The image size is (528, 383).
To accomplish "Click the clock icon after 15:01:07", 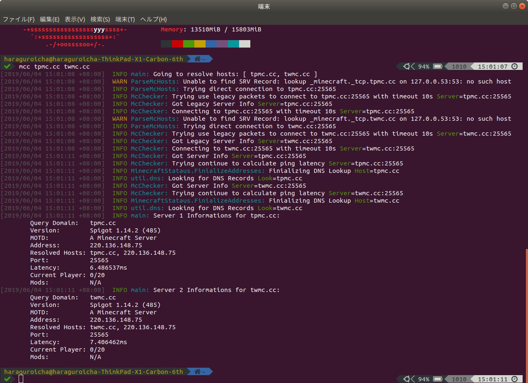I will (x=514, y=66).
